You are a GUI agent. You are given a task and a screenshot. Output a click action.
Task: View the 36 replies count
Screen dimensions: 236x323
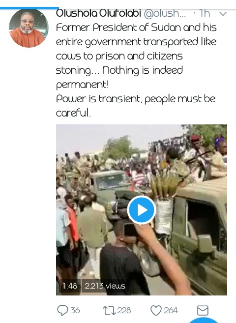[x=75, y=310]
